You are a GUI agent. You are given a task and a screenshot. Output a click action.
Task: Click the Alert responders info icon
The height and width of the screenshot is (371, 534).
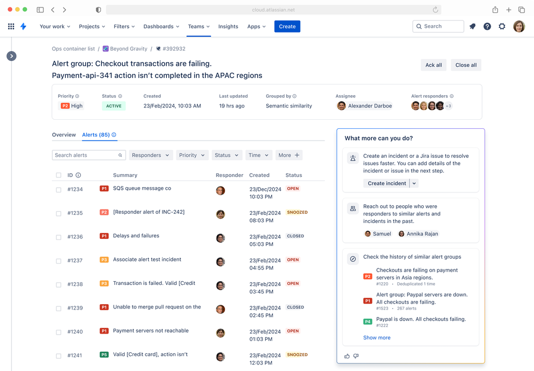coord(452,96)
